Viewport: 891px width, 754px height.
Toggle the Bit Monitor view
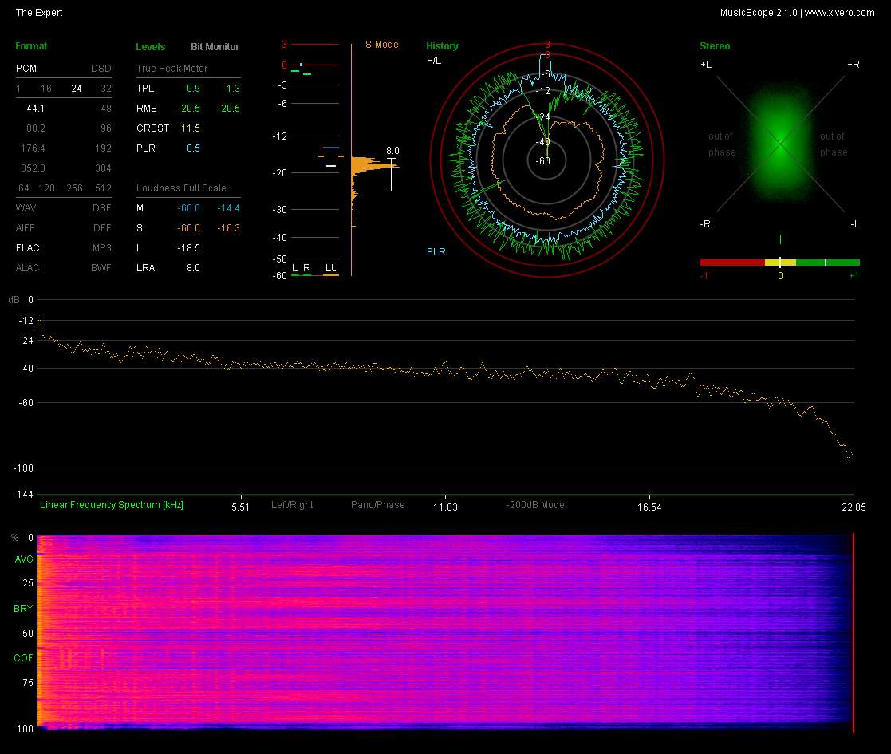[215, 47]
